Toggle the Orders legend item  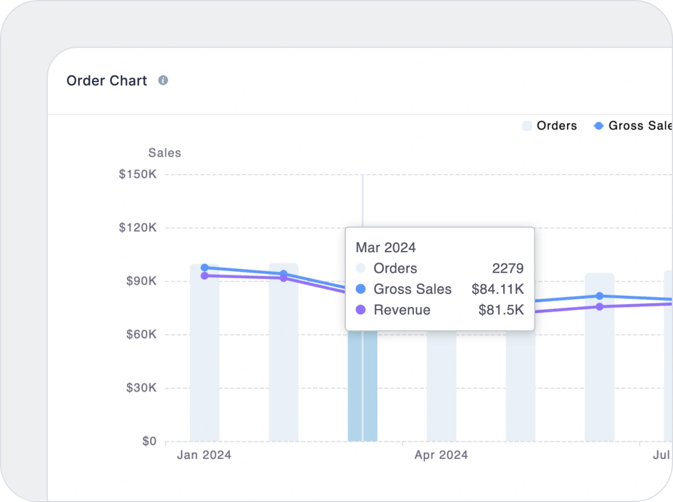click(550, 126)
